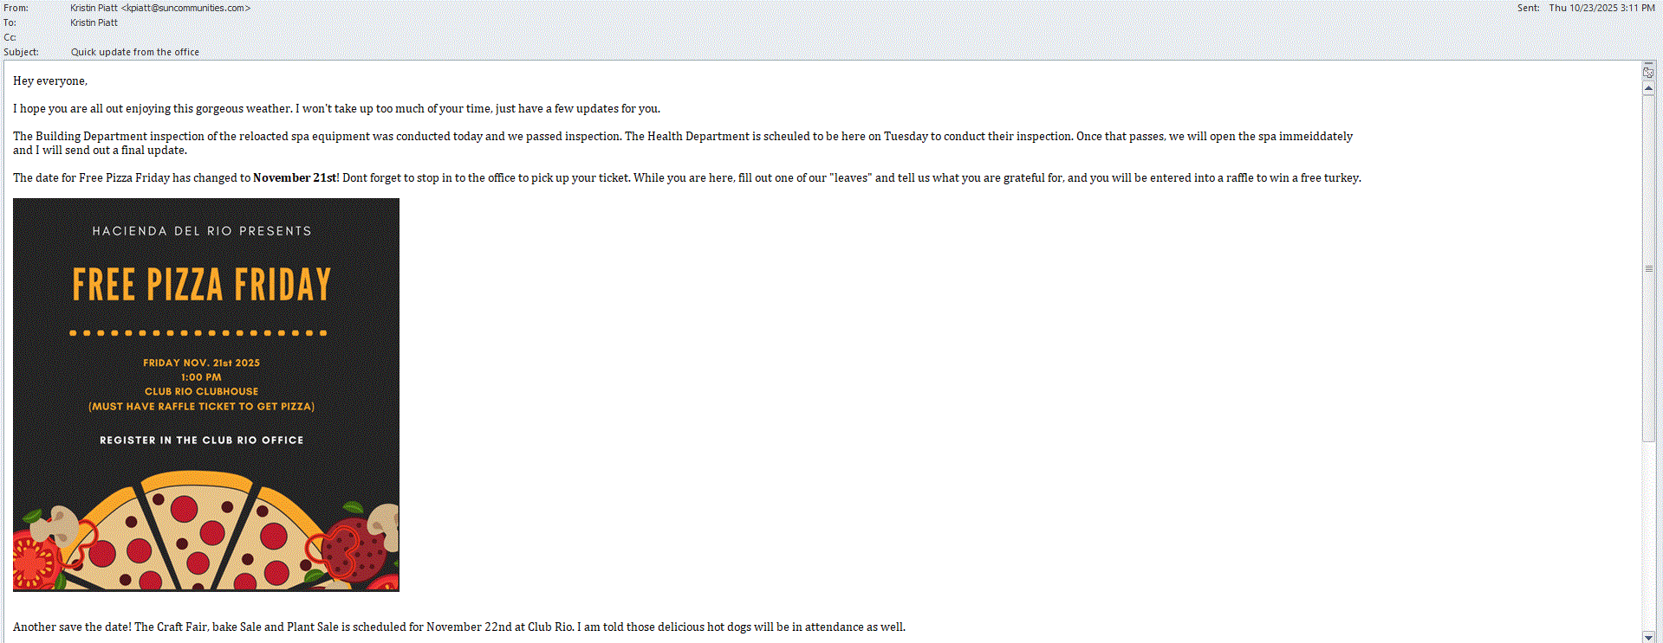
Task: Click the subject 'Quick update from the office'
Action: 135,52
